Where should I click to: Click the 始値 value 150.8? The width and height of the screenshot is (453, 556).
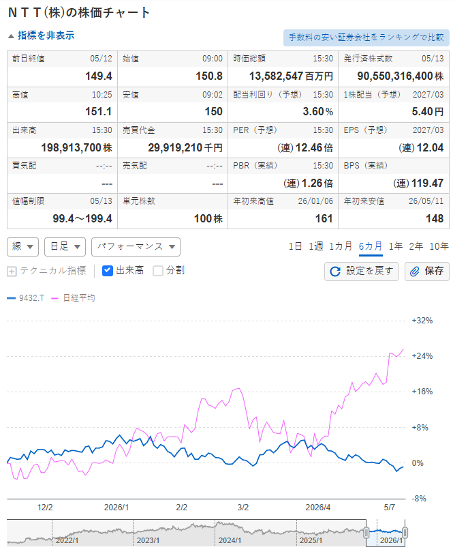click(x=209, y=76)
